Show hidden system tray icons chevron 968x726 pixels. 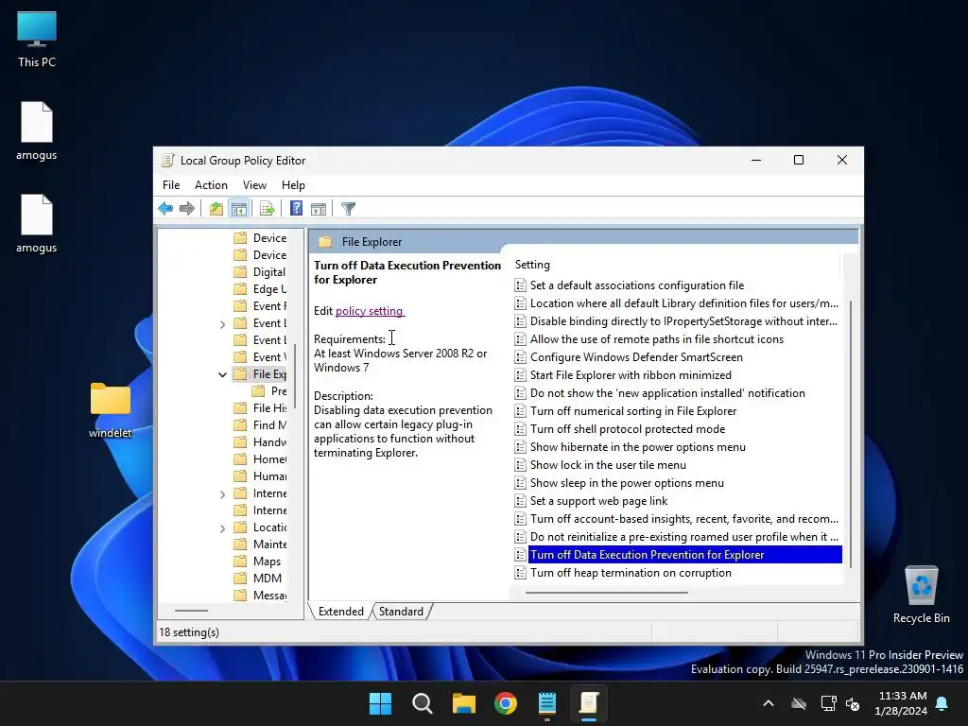769,703
